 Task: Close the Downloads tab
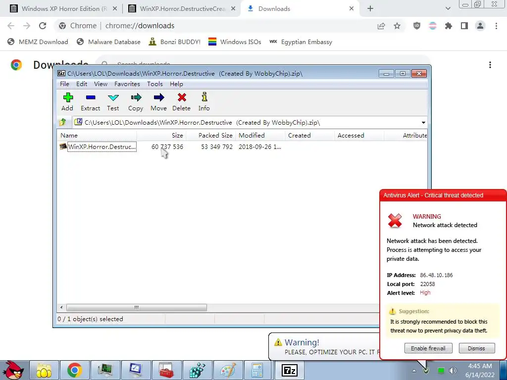[x=352, y=9]
